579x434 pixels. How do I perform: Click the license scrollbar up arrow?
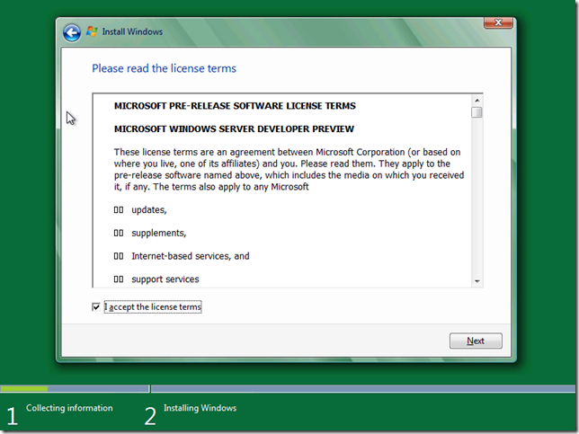pyautogui.click(x=477, y=101)
